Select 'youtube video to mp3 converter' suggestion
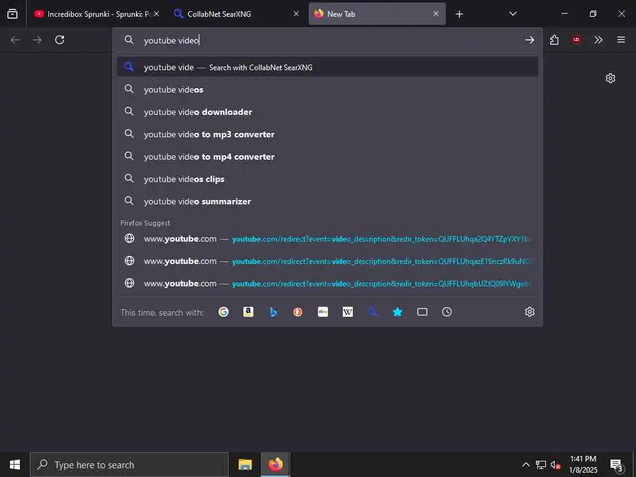Screen dimensions: 636x477 (x=327, y=134)
